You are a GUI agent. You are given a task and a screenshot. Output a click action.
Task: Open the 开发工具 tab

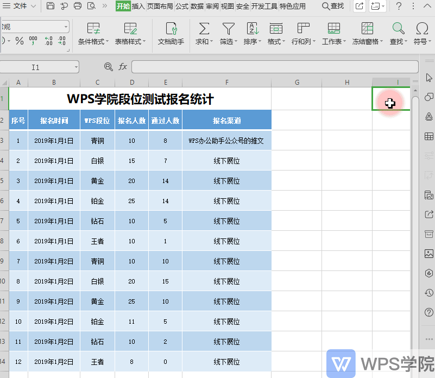click(264, 6)
